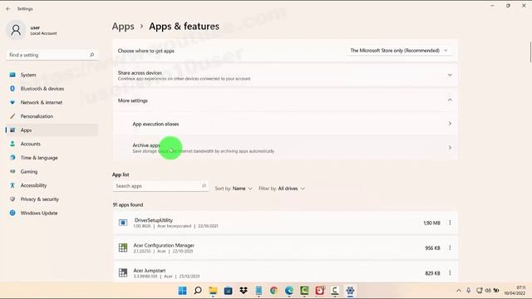Viewport: 532px width, 299px height.
Task: Open the Filter by All drives dropdown
Action: point(282,189)
